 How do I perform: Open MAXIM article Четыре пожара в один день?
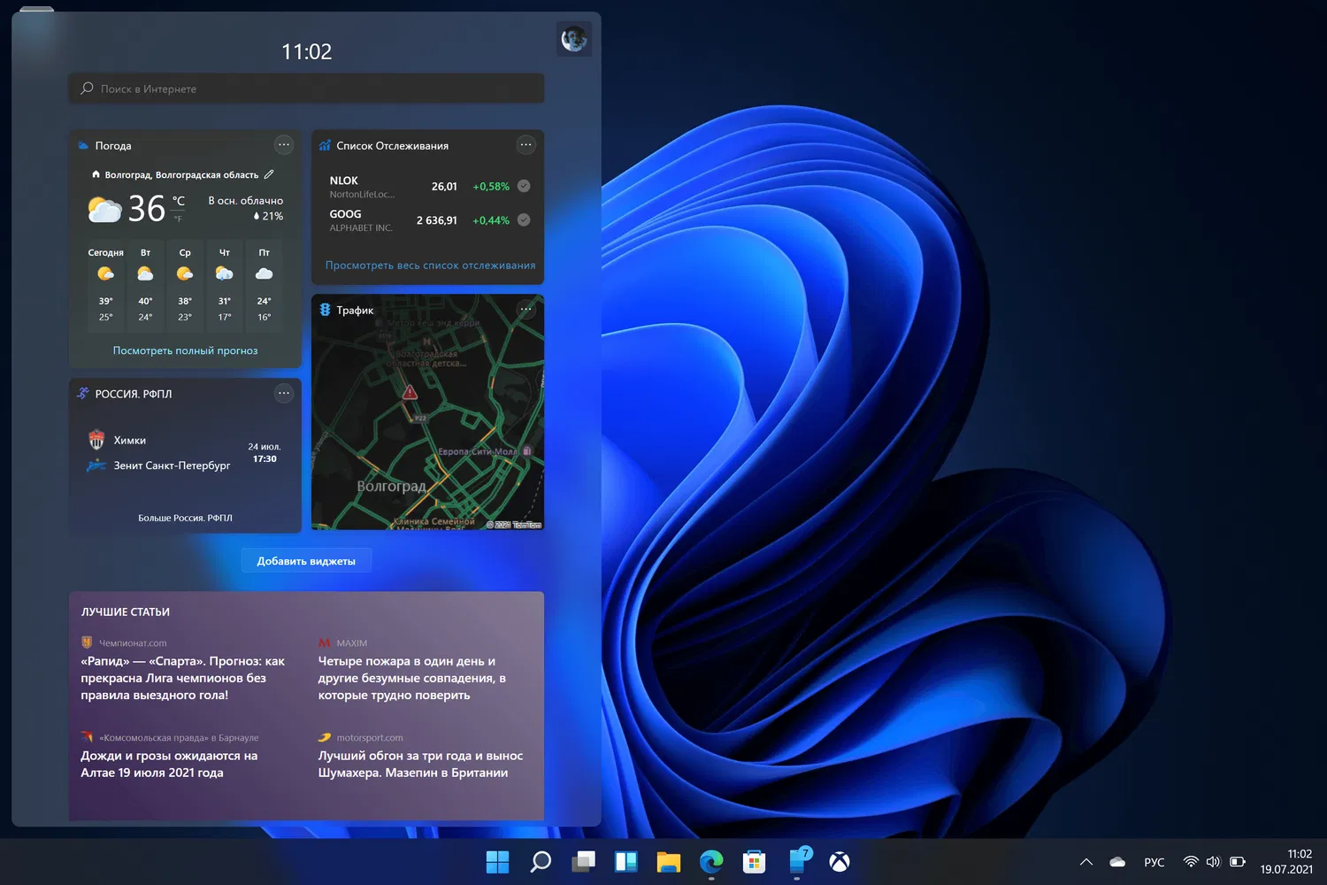(x=412, y=678)
